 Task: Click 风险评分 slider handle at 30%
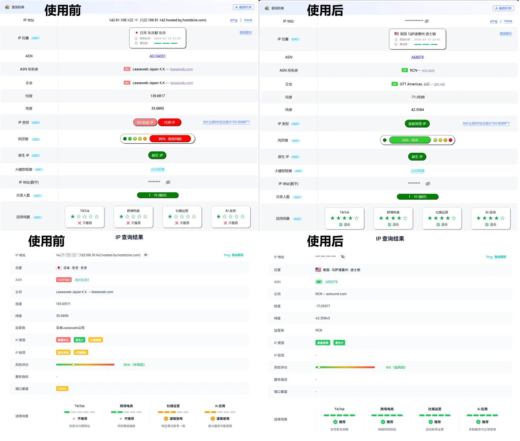(x=73, y=364)
